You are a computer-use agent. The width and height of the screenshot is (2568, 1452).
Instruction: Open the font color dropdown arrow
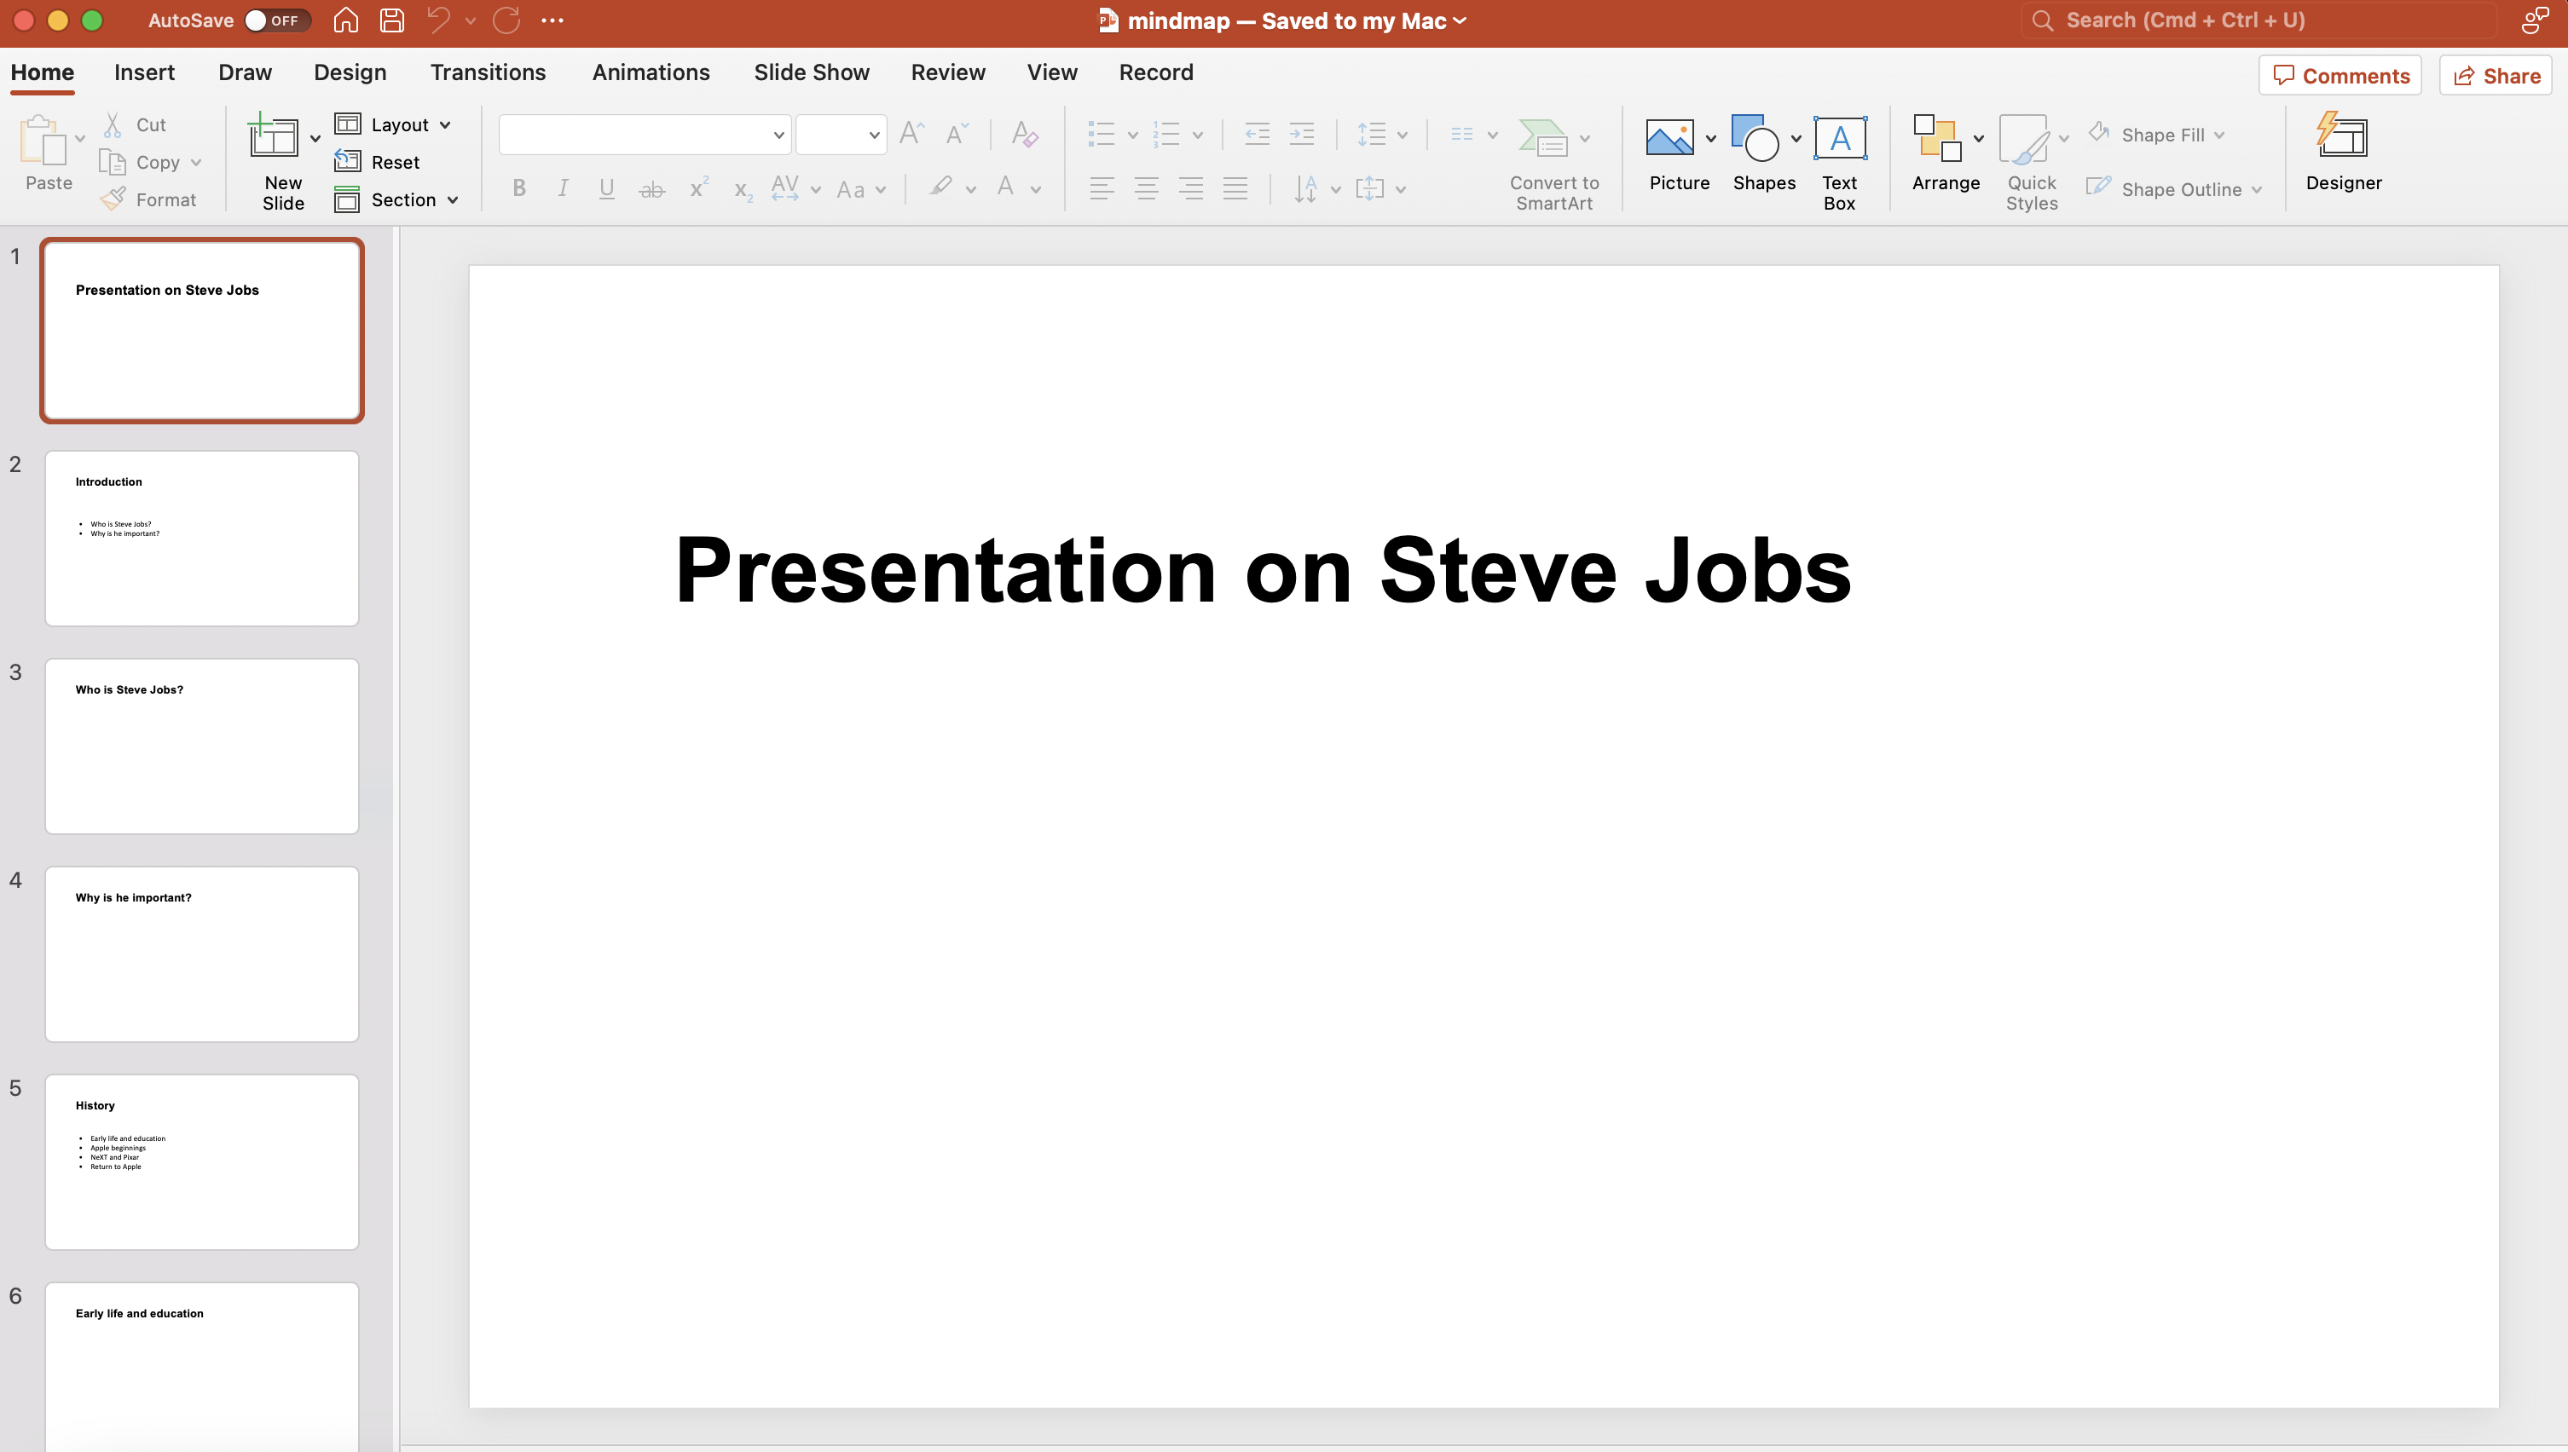click(1036, 188)
